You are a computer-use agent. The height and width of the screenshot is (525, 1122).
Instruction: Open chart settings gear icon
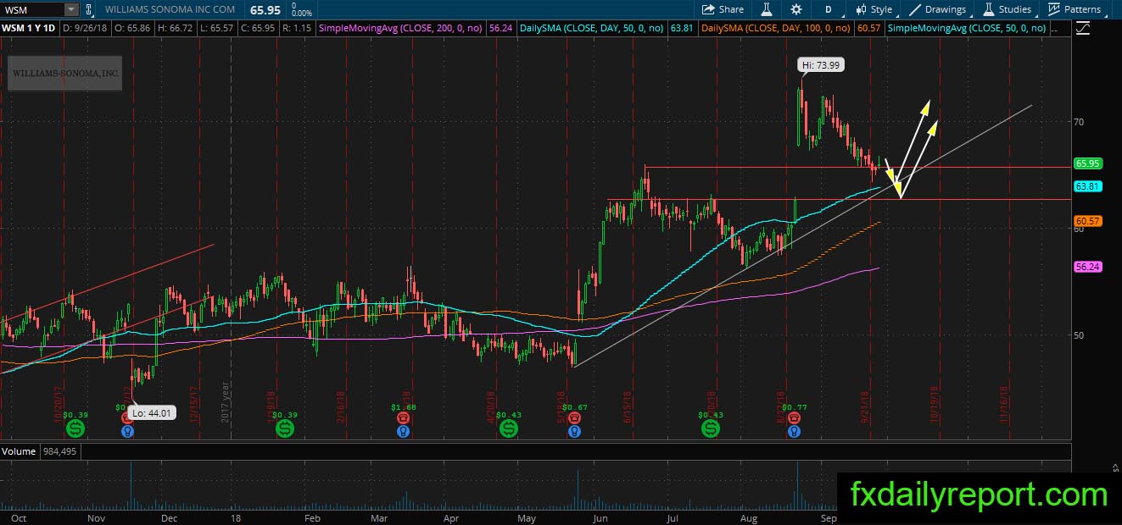(795, 9)
